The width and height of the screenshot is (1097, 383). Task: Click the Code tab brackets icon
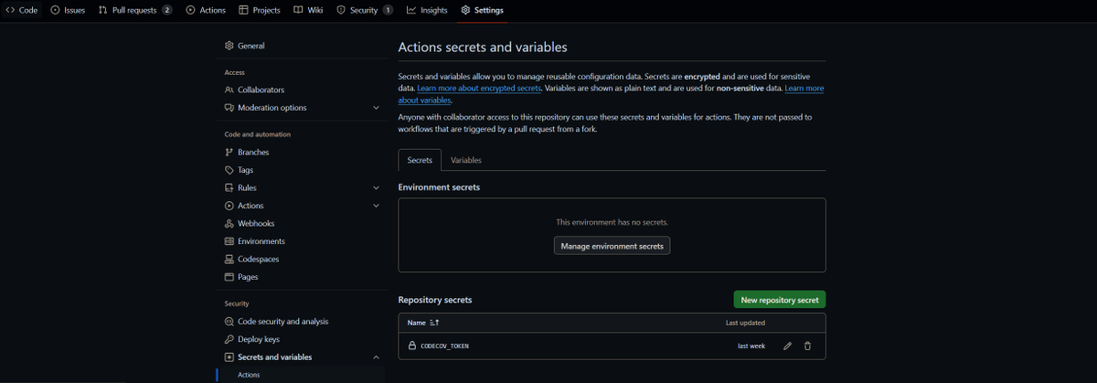[10, 10]
